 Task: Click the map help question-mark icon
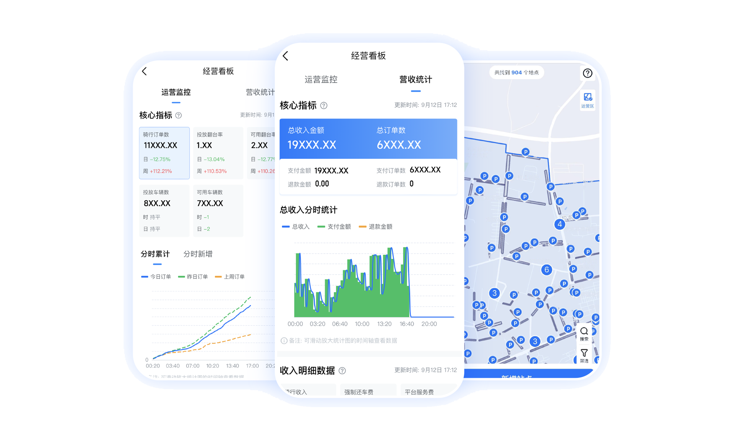tap(587, 73)
